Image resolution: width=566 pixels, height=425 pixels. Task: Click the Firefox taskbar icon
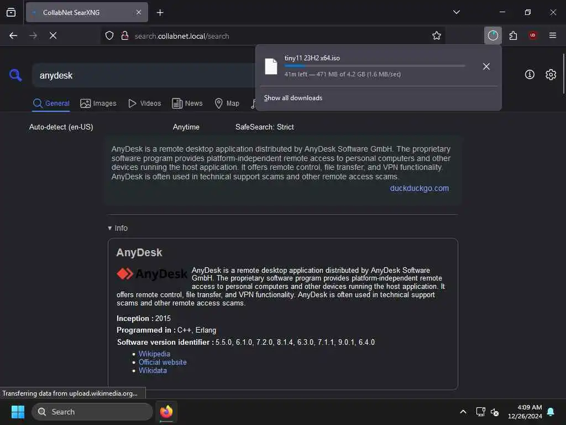[x=166, y=412]
